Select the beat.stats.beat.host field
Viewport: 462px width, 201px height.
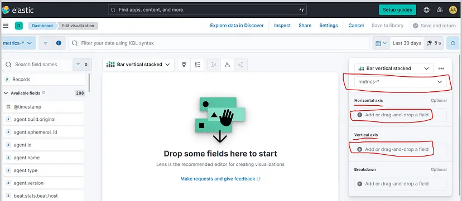tap(44, 196)
